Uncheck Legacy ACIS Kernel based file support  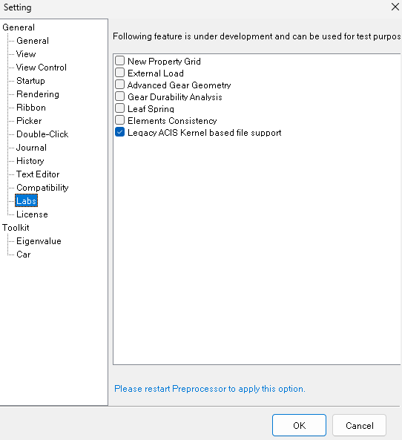click(x=120, y=132)
